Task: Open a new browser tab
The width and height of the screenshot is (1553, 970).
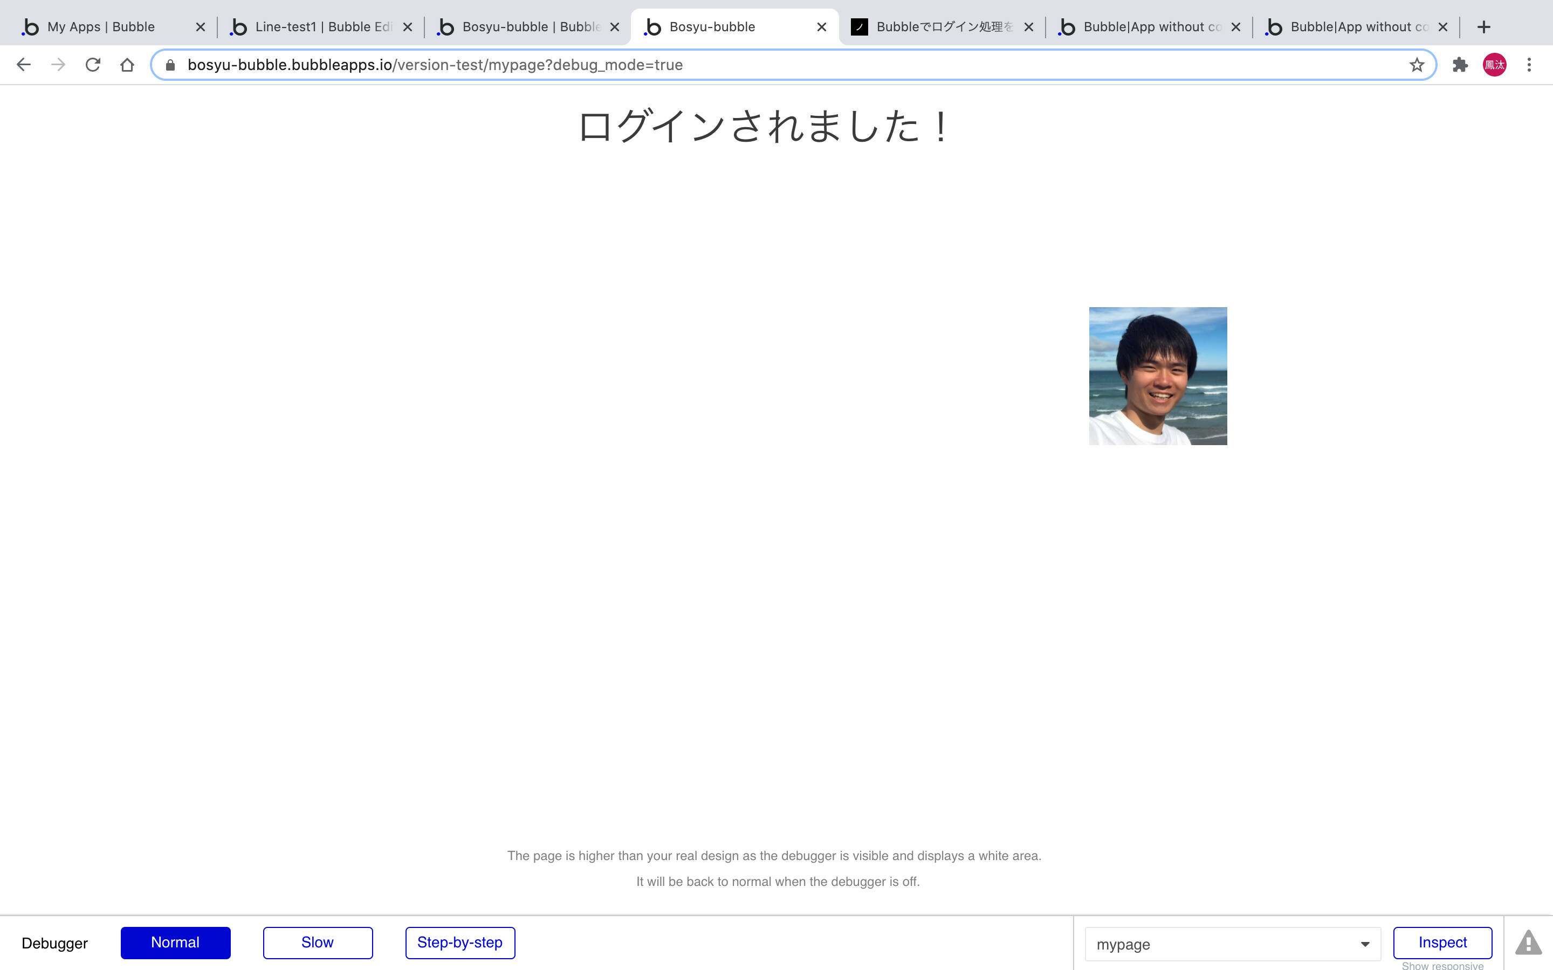Action: 1483,27
